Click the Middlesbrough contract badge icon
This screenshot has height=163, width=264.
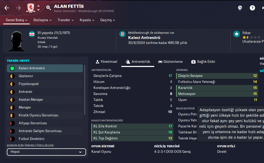click(x=122, y=34)
